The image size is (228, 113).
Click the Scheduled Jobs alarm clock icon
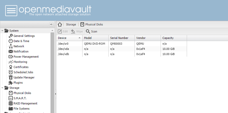click(11, 72)
